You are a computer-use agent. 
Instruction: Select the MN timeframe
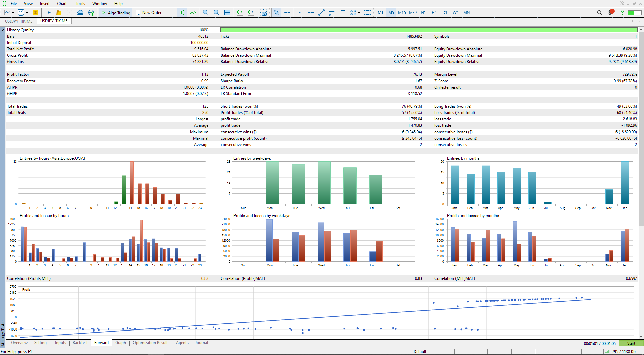pos(466,13)
